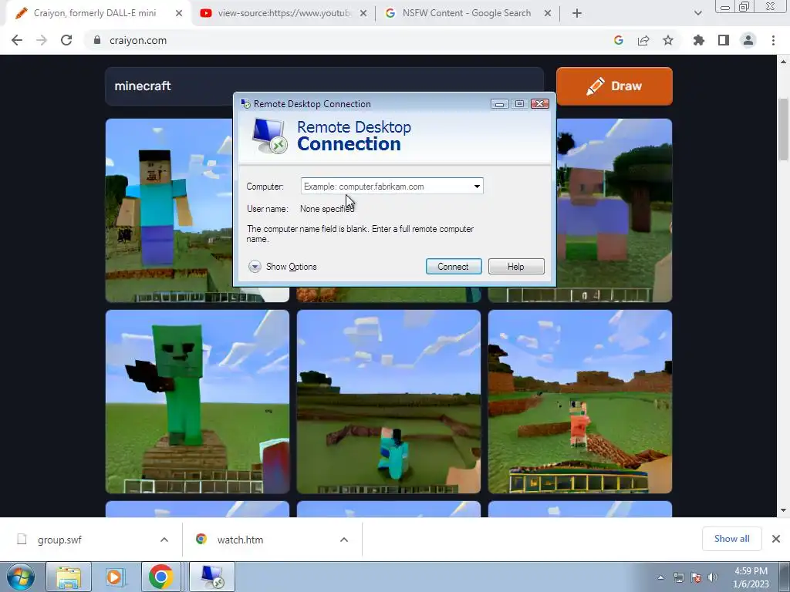Screen dimensions: 790x592
Task: Open the Extensions puzzle icon
Action: [699, 40]
